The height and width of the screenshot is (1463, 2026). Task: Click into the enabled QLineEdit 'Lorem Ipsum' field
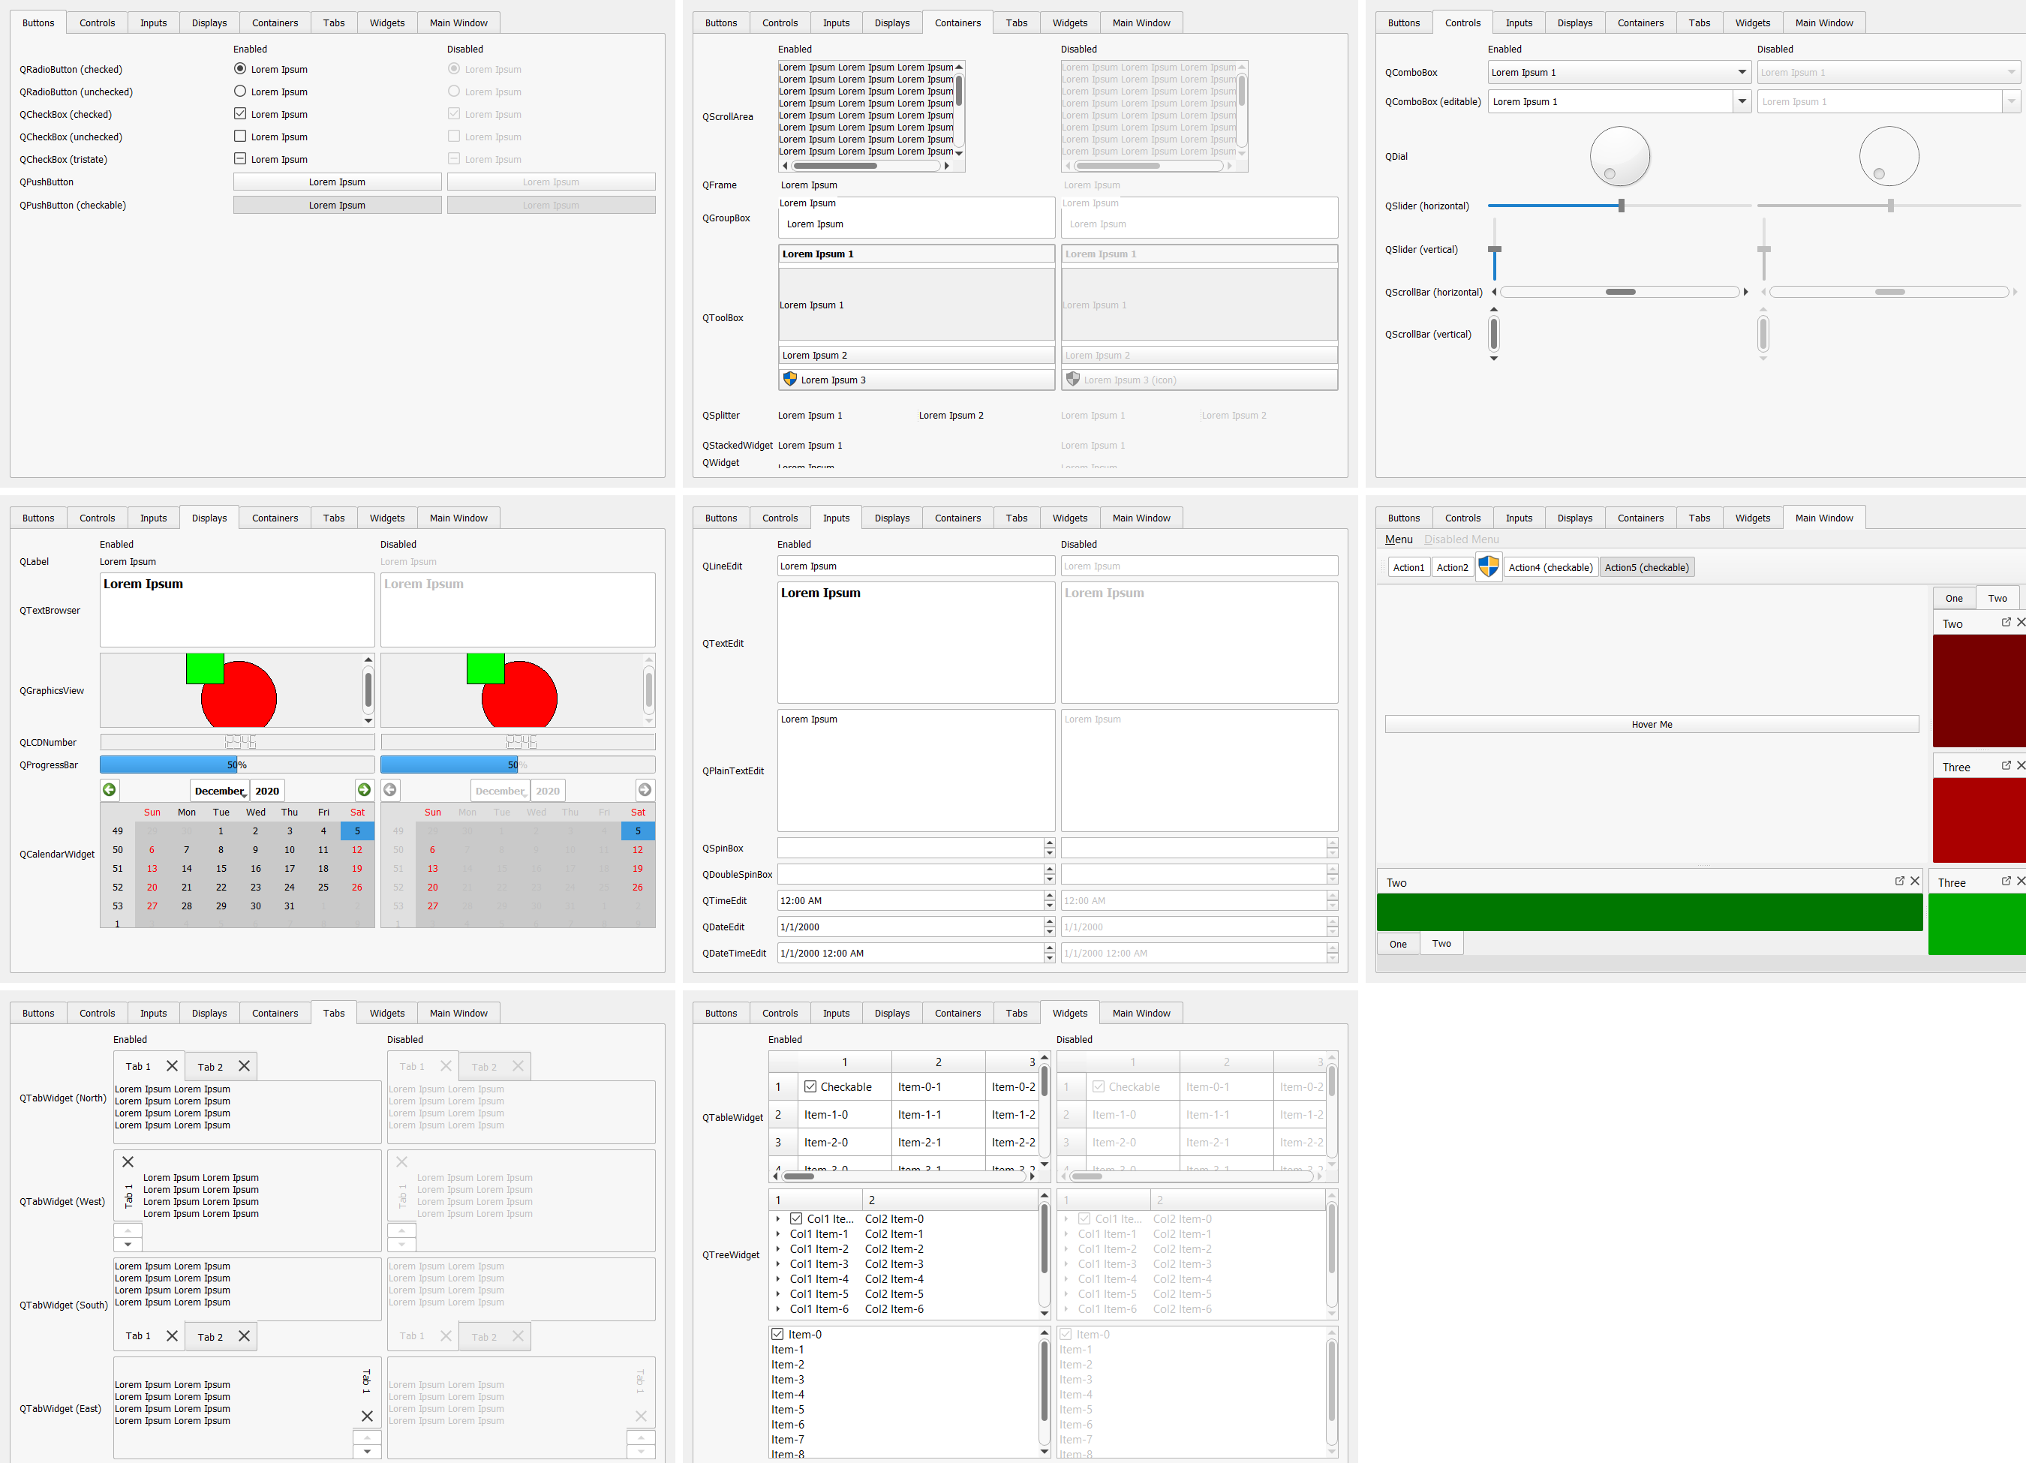point(915,566)
